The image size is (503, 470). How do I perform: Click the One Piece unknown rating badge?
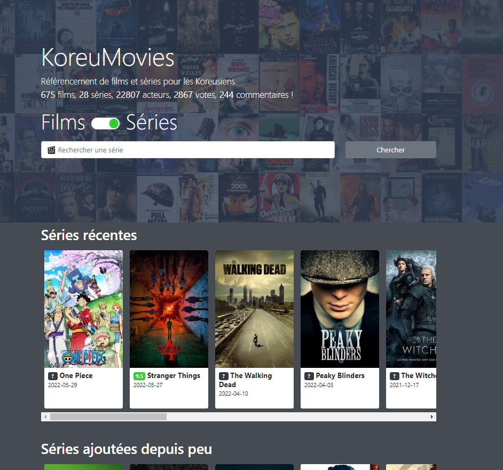point(53,376)
